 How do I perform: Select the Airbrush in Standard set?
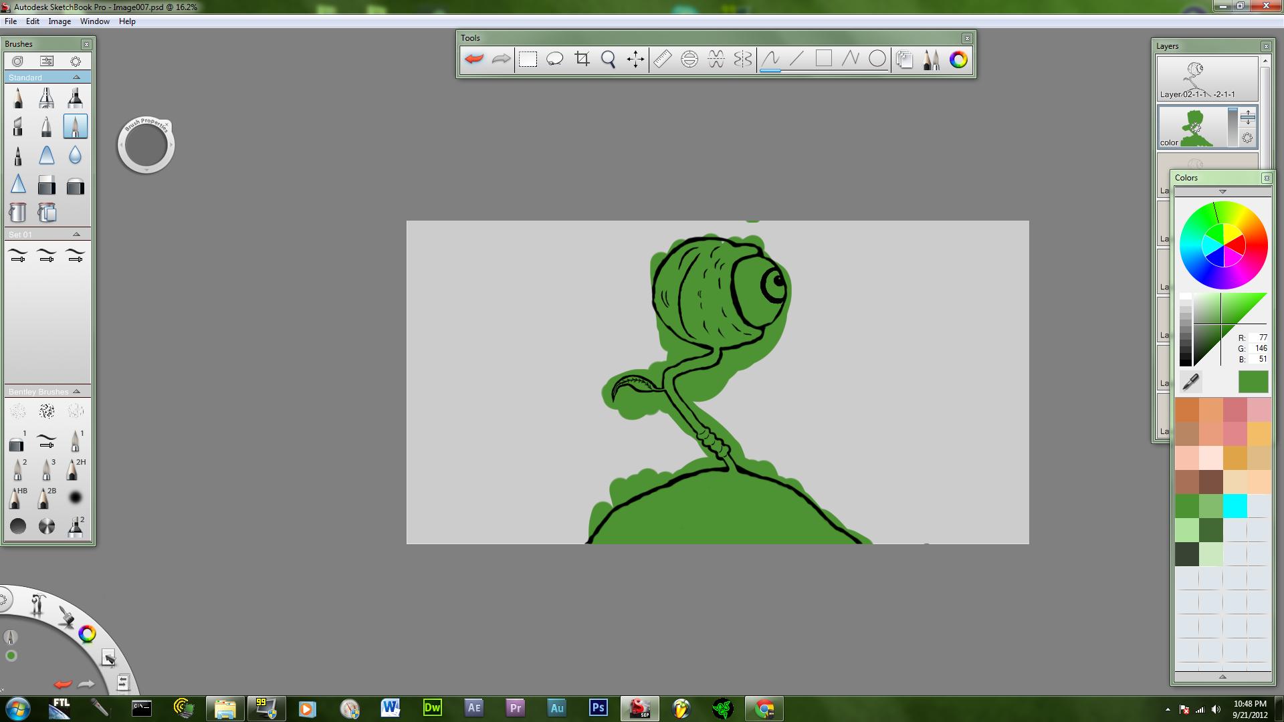pyautogui.click(x=46, y=98)
